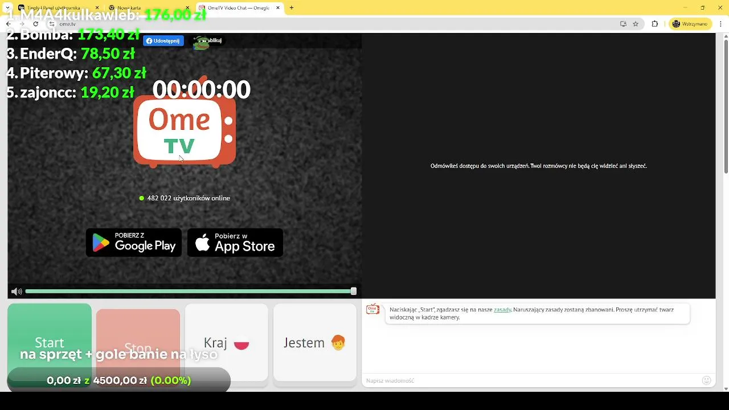Screen dimensions: 729x410
Task: Open the Chrome three-dot menu
Action: pos(722,24)
